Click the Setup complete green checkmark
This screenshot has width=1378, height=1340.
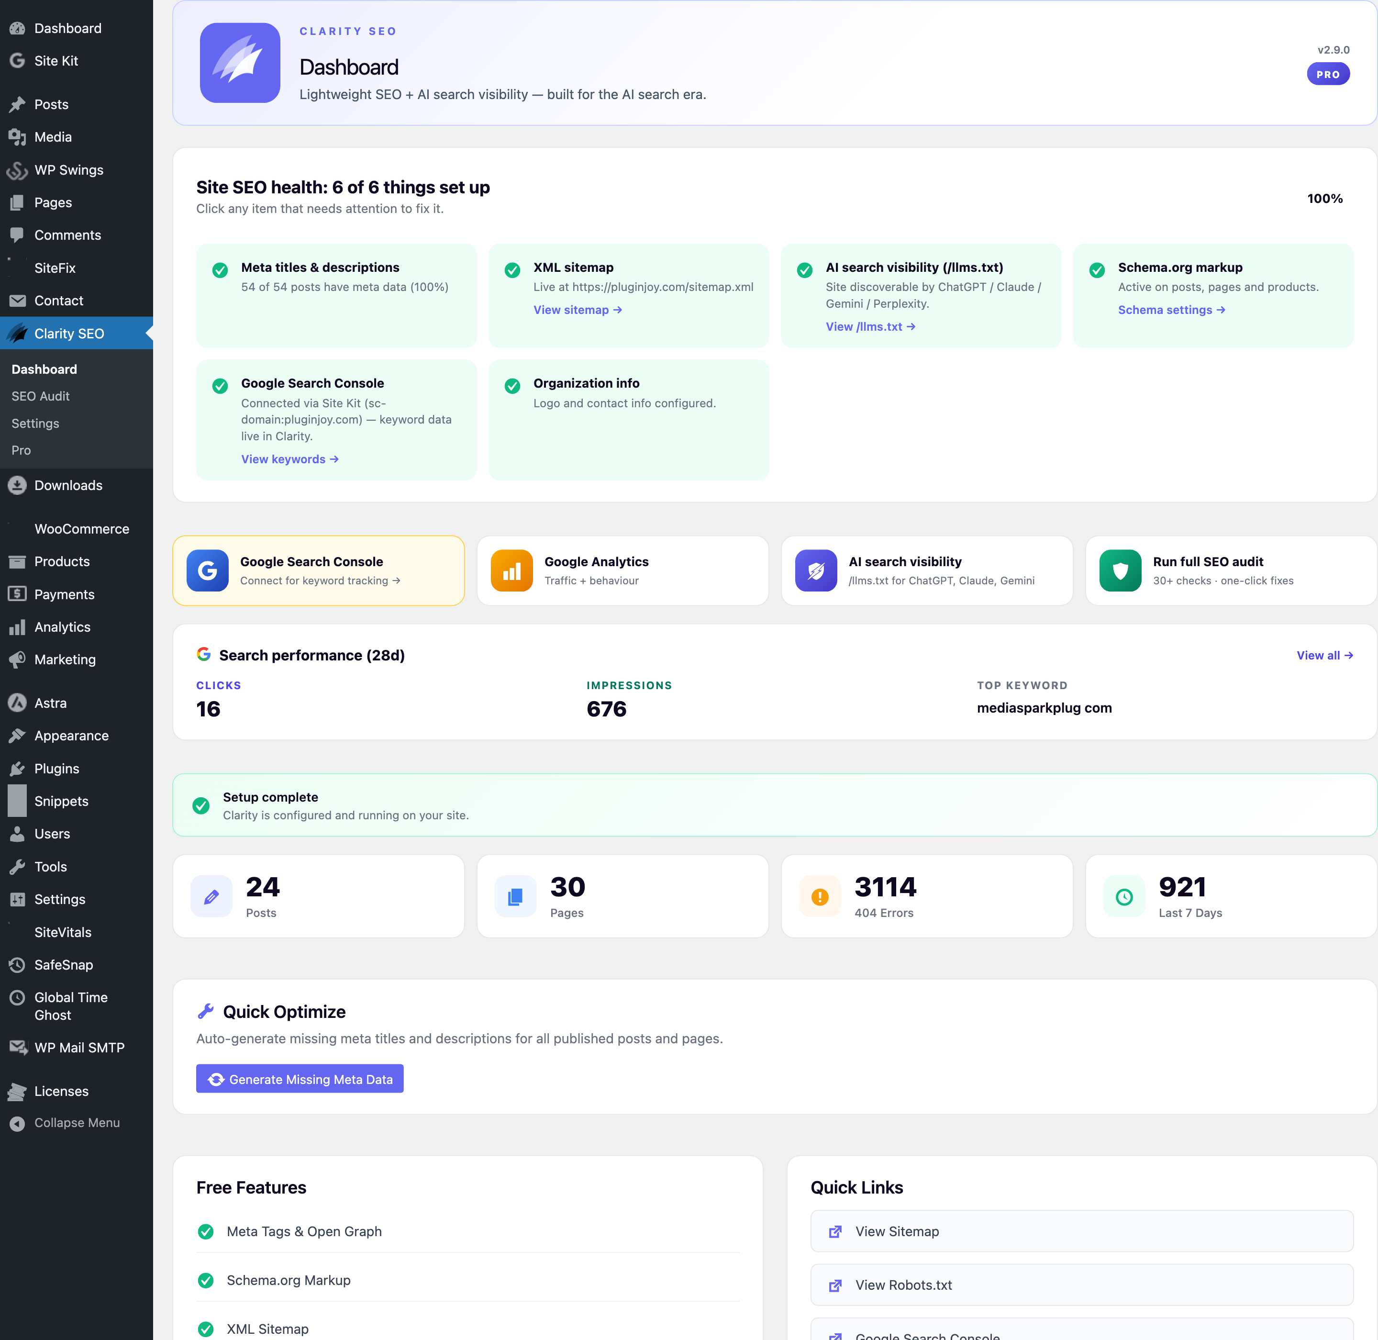click(200, 806)
